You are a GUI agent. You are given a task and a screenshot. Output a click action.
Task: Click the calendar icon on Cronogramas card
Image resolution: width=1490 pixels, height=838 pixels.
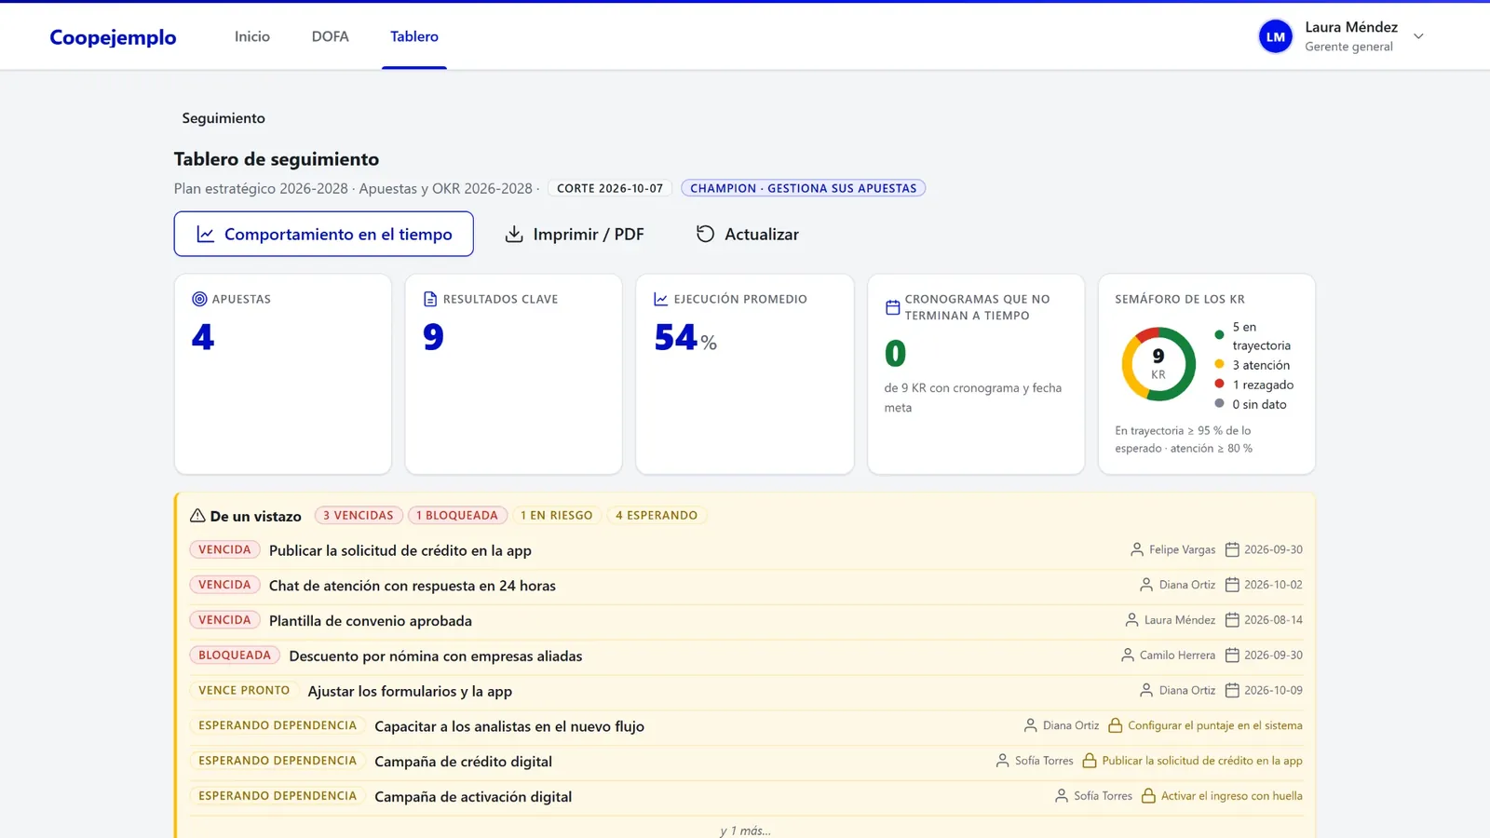point(892,307)
